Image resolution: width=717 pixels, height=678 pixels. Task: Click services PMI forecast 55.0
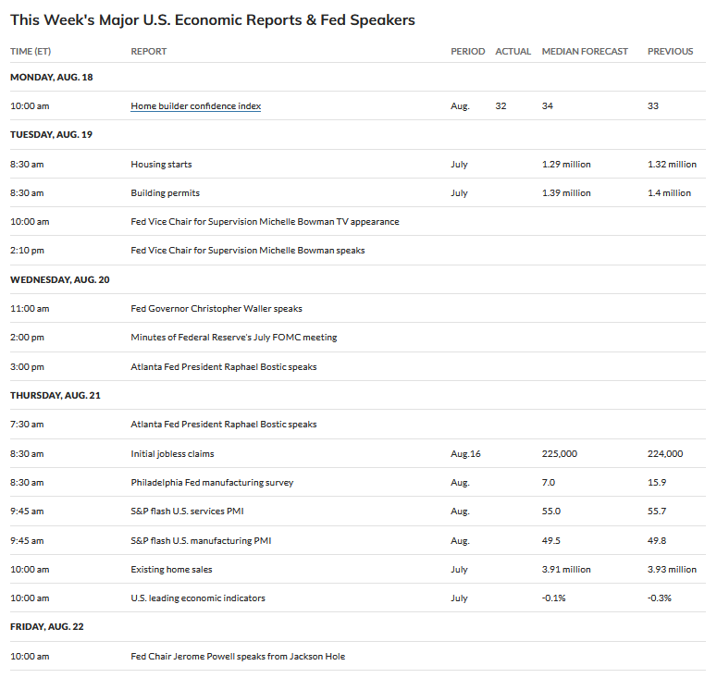551,512
